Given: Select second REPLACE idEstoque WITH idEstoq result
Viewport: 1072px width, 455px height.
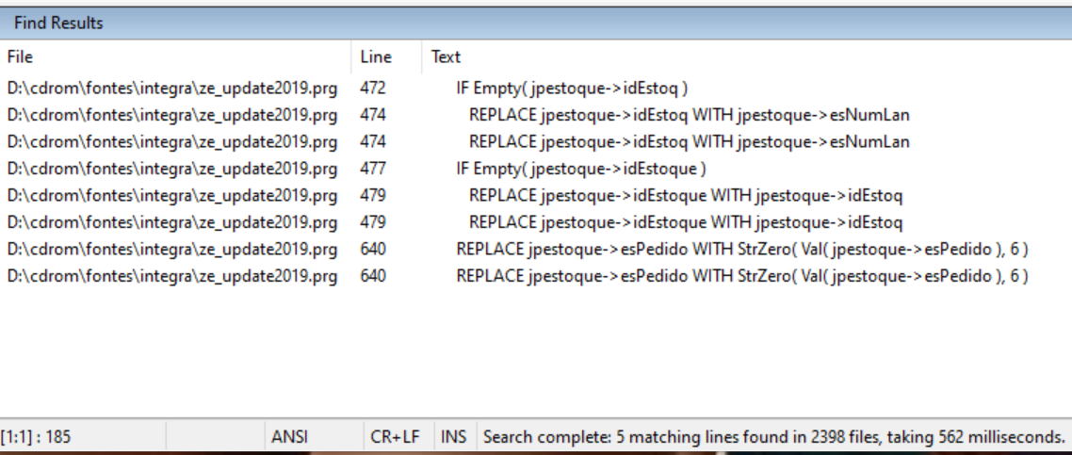Looking at the screenshot, I should coord(685,223).
